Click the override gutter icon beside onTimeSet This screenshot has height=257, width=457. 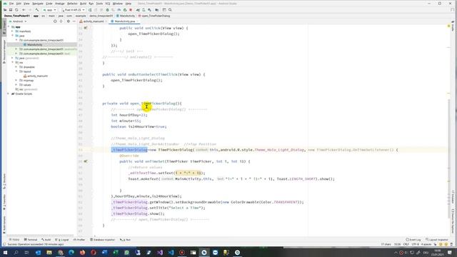tap(86, 161)
